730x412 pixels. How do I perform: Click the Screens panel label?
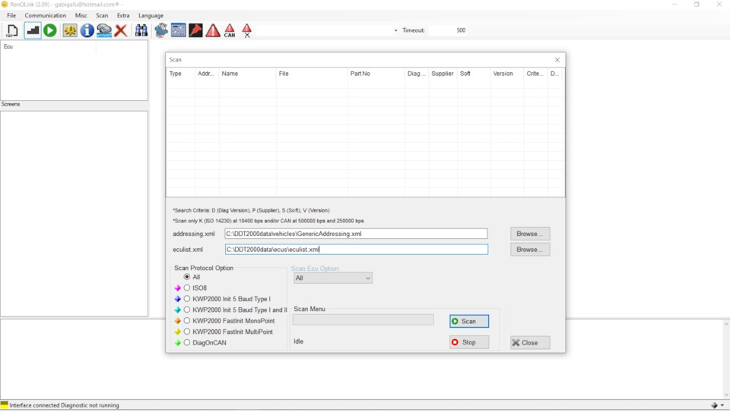(x=11, y=105)
